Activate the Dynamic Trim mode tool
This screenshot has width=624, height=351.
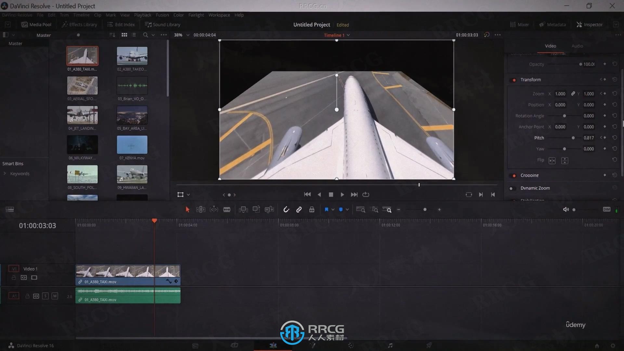pyautogui.click(x=214, y=210)
